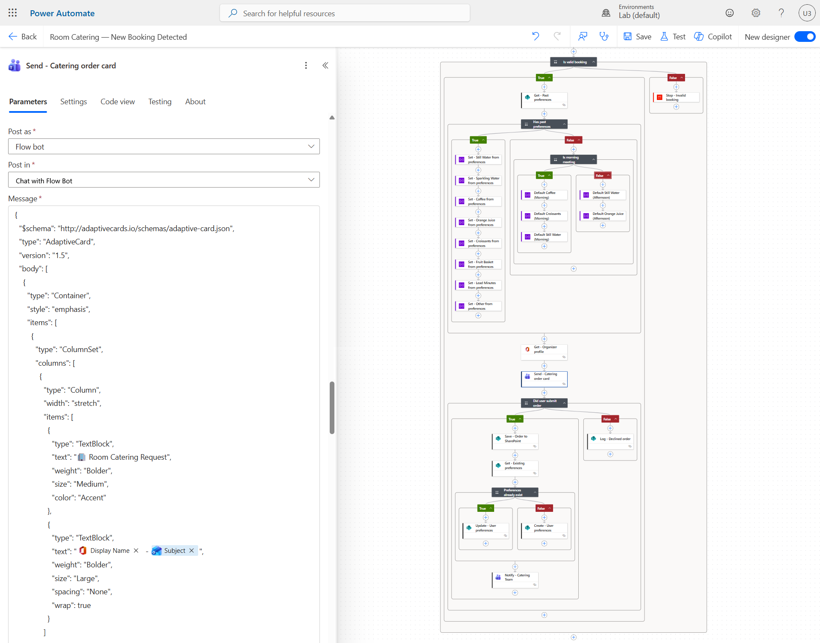The height and width of the screenshot is (643, 820).
Task: Open the send feedback comments icon
Action: click(583, 36)
